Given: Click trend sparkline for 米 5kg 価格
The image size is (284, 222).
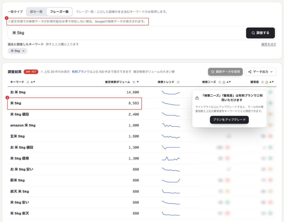Looking at the screenshot, I should tap(171, 158).
